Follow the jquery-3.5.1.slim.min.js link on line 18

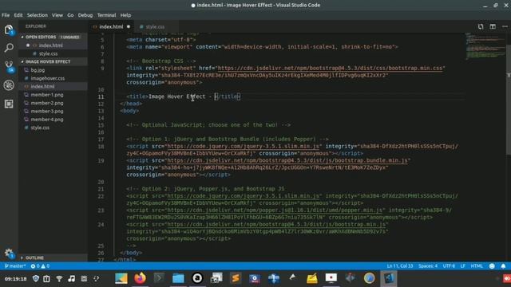pyautogui.click(x=243, y=147)
